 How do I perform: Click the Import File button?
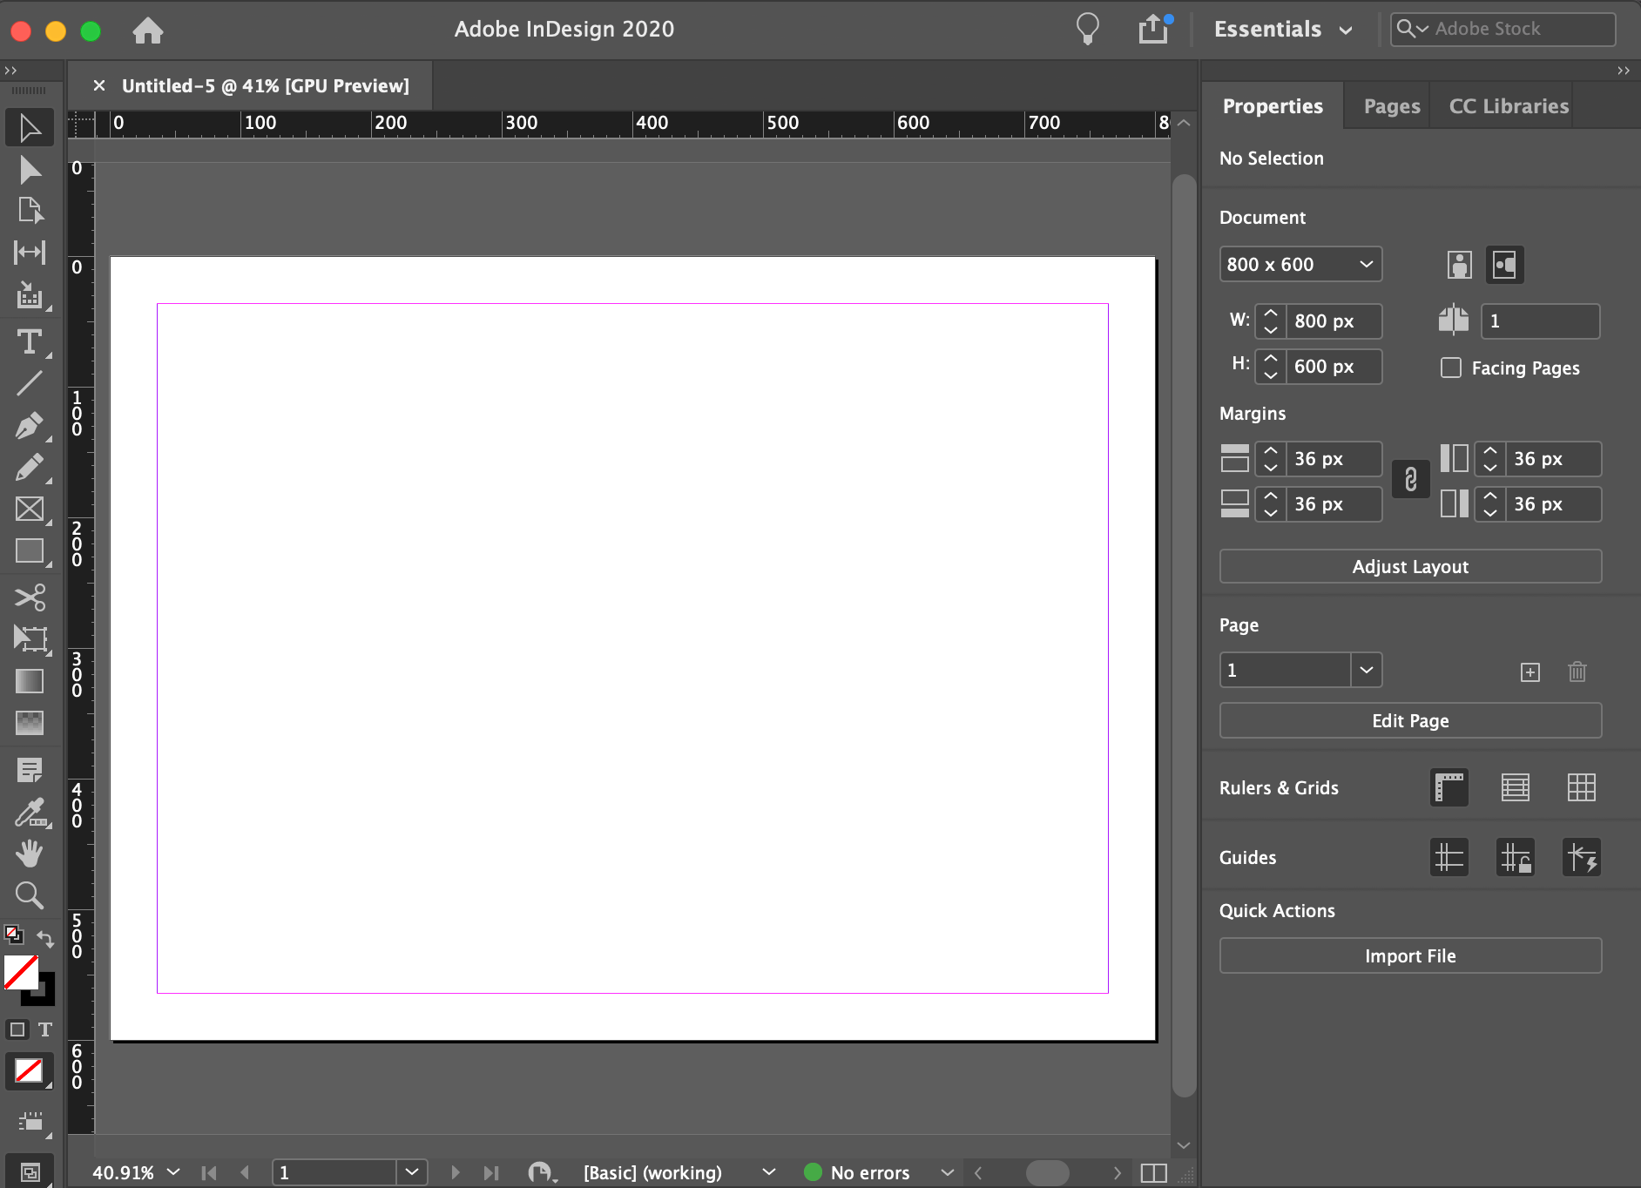click(x=1410, y=955)
